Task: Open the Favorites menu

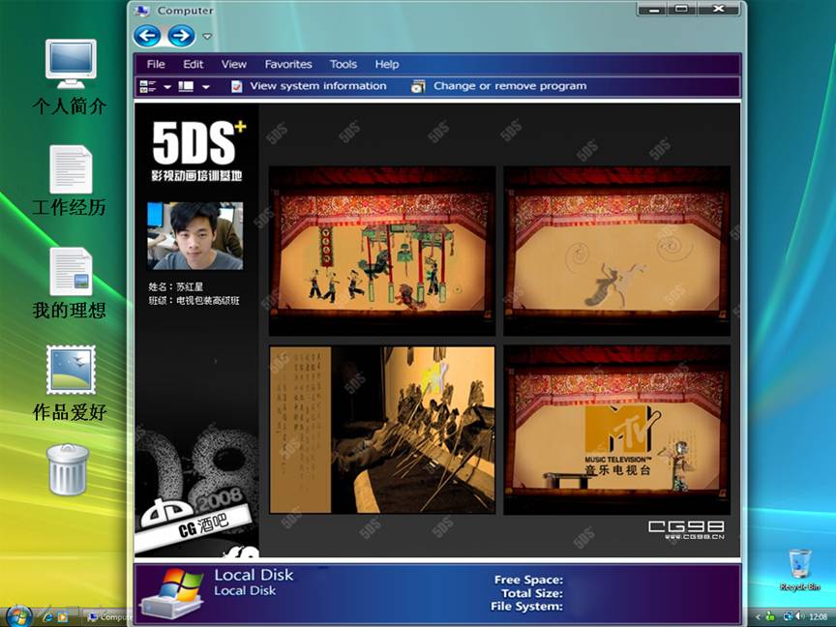Action: [x=288, y=65]
